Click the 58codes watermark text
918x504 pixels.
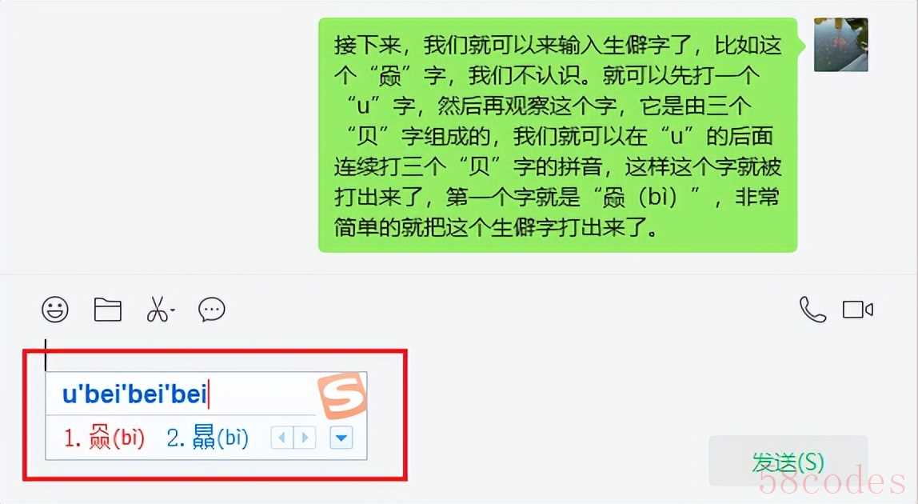(832, 482)
